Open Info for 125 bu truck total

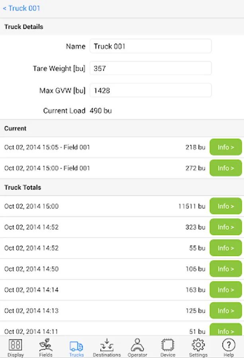226,311
